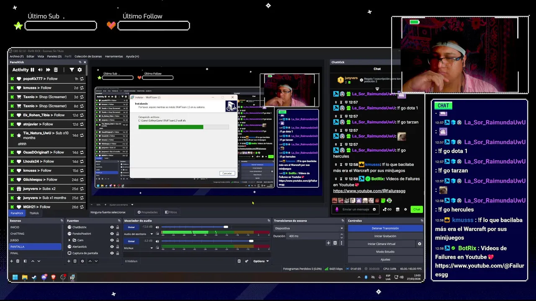Open virtual camera settings gear
The height and width of the screenshot is (301, 536).
coord(420,244)
